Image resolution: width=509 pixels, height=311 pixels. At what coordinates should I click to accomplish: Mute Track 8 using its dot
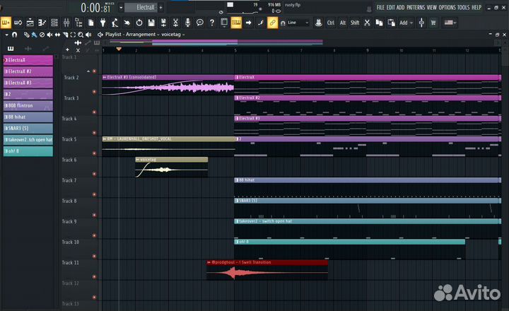(94, 215)
